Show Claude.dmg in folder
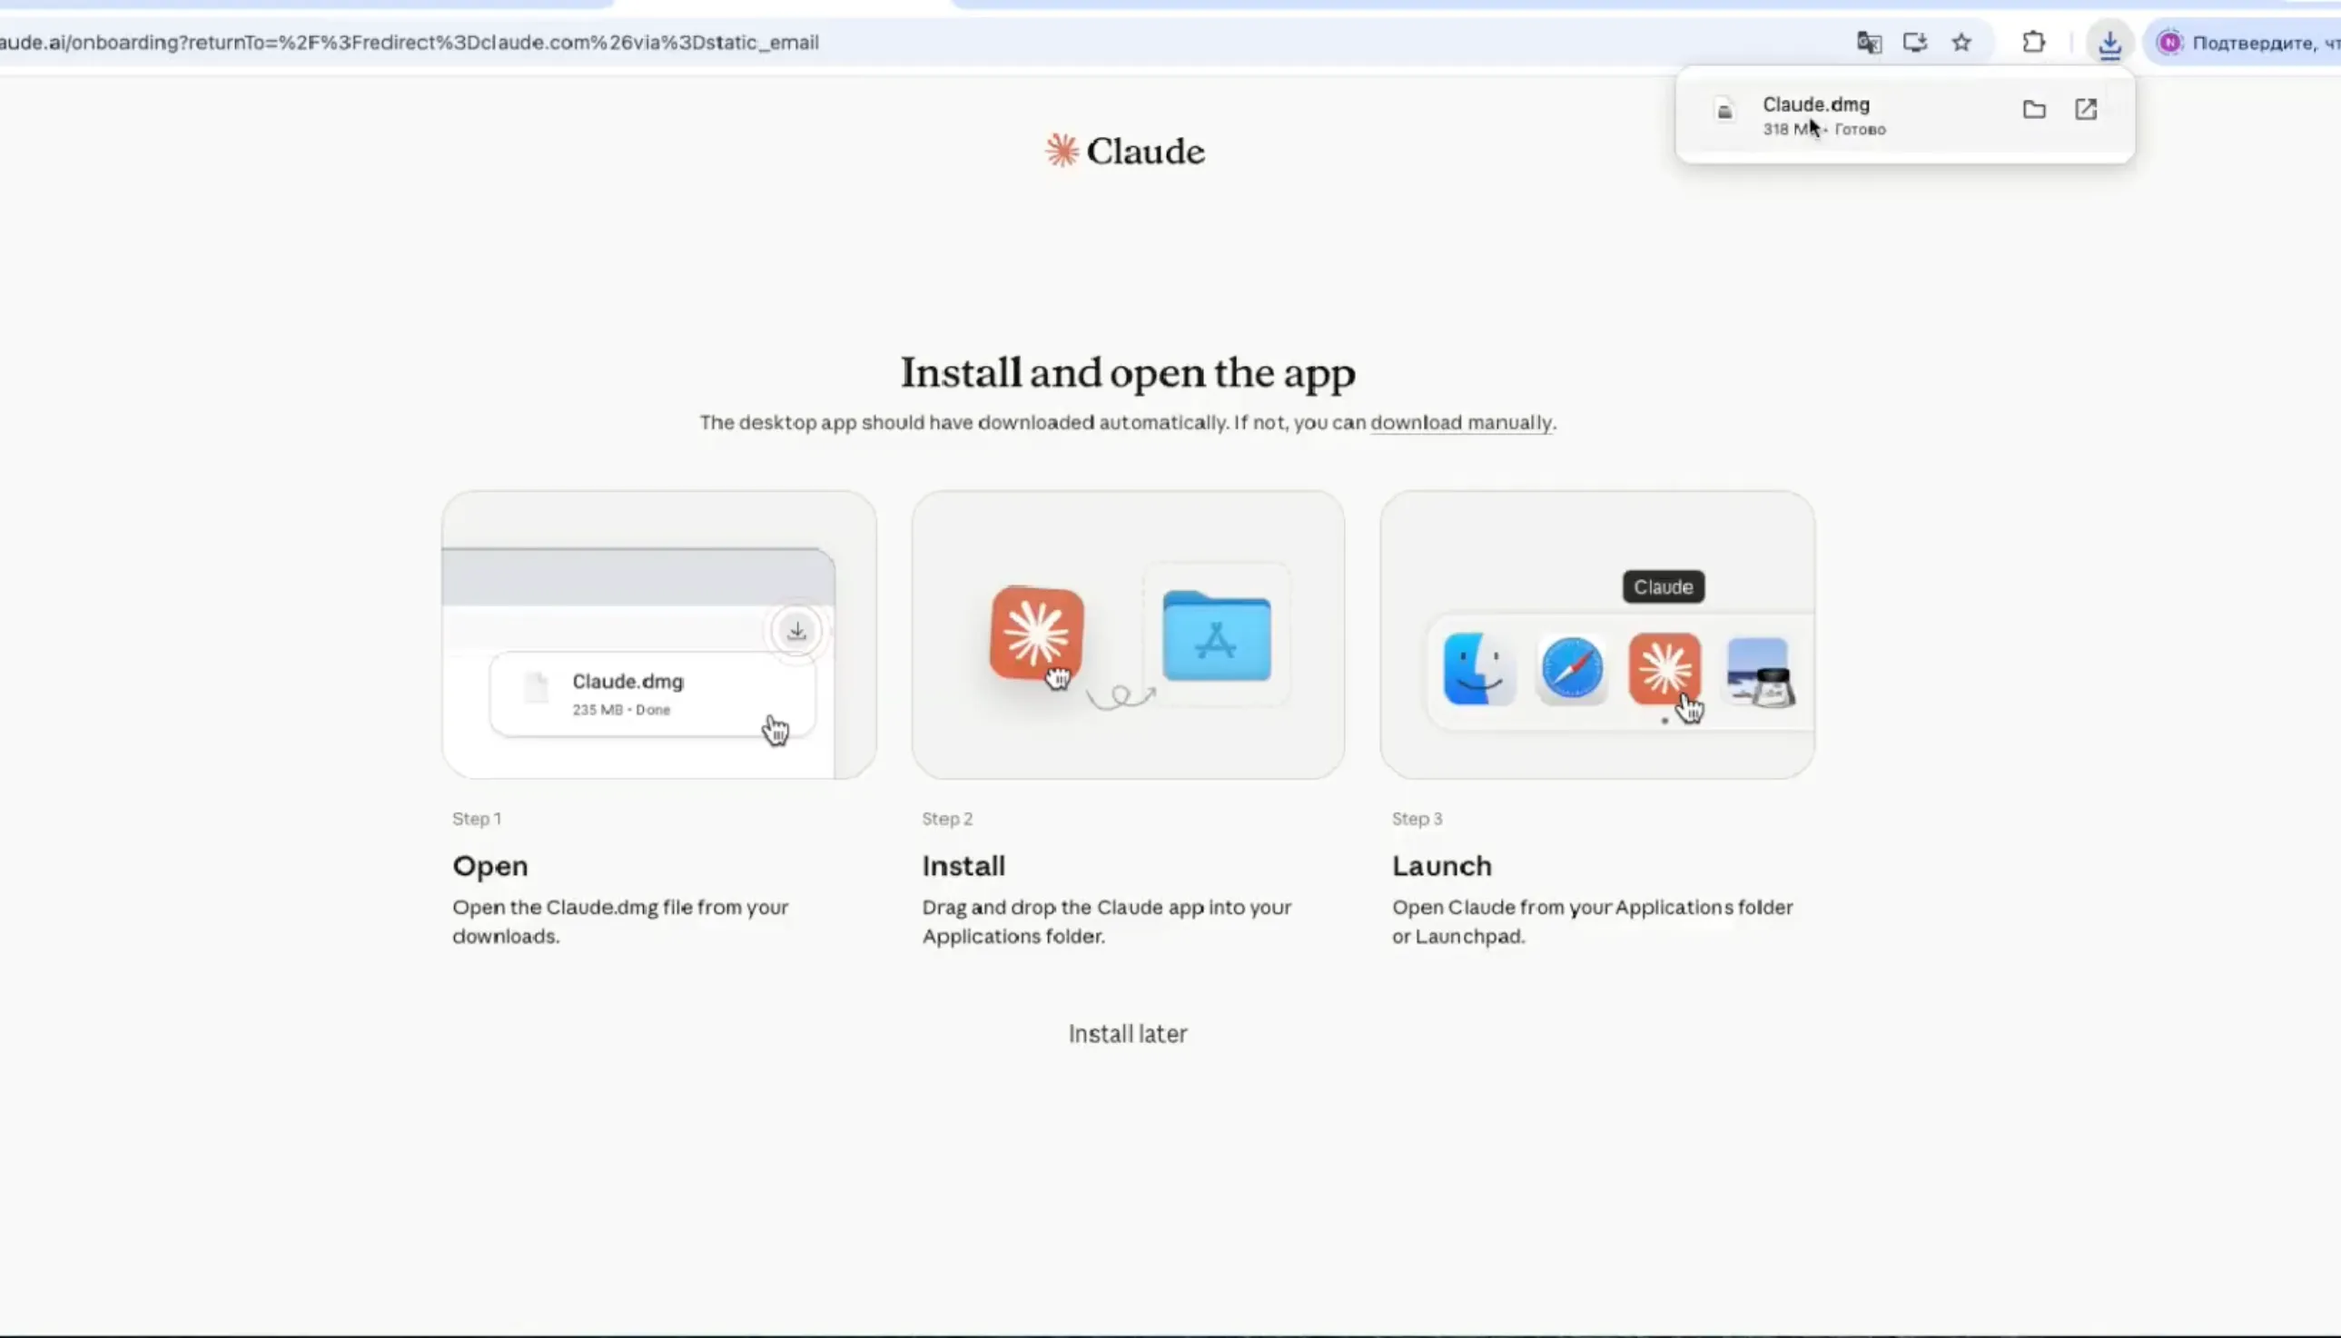The height and width of the screenshot is (1338, 2341). pos(2034,110)
